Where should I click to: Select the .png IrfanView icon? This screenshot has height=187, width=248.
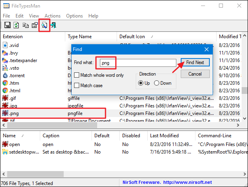tap(5, 113)
